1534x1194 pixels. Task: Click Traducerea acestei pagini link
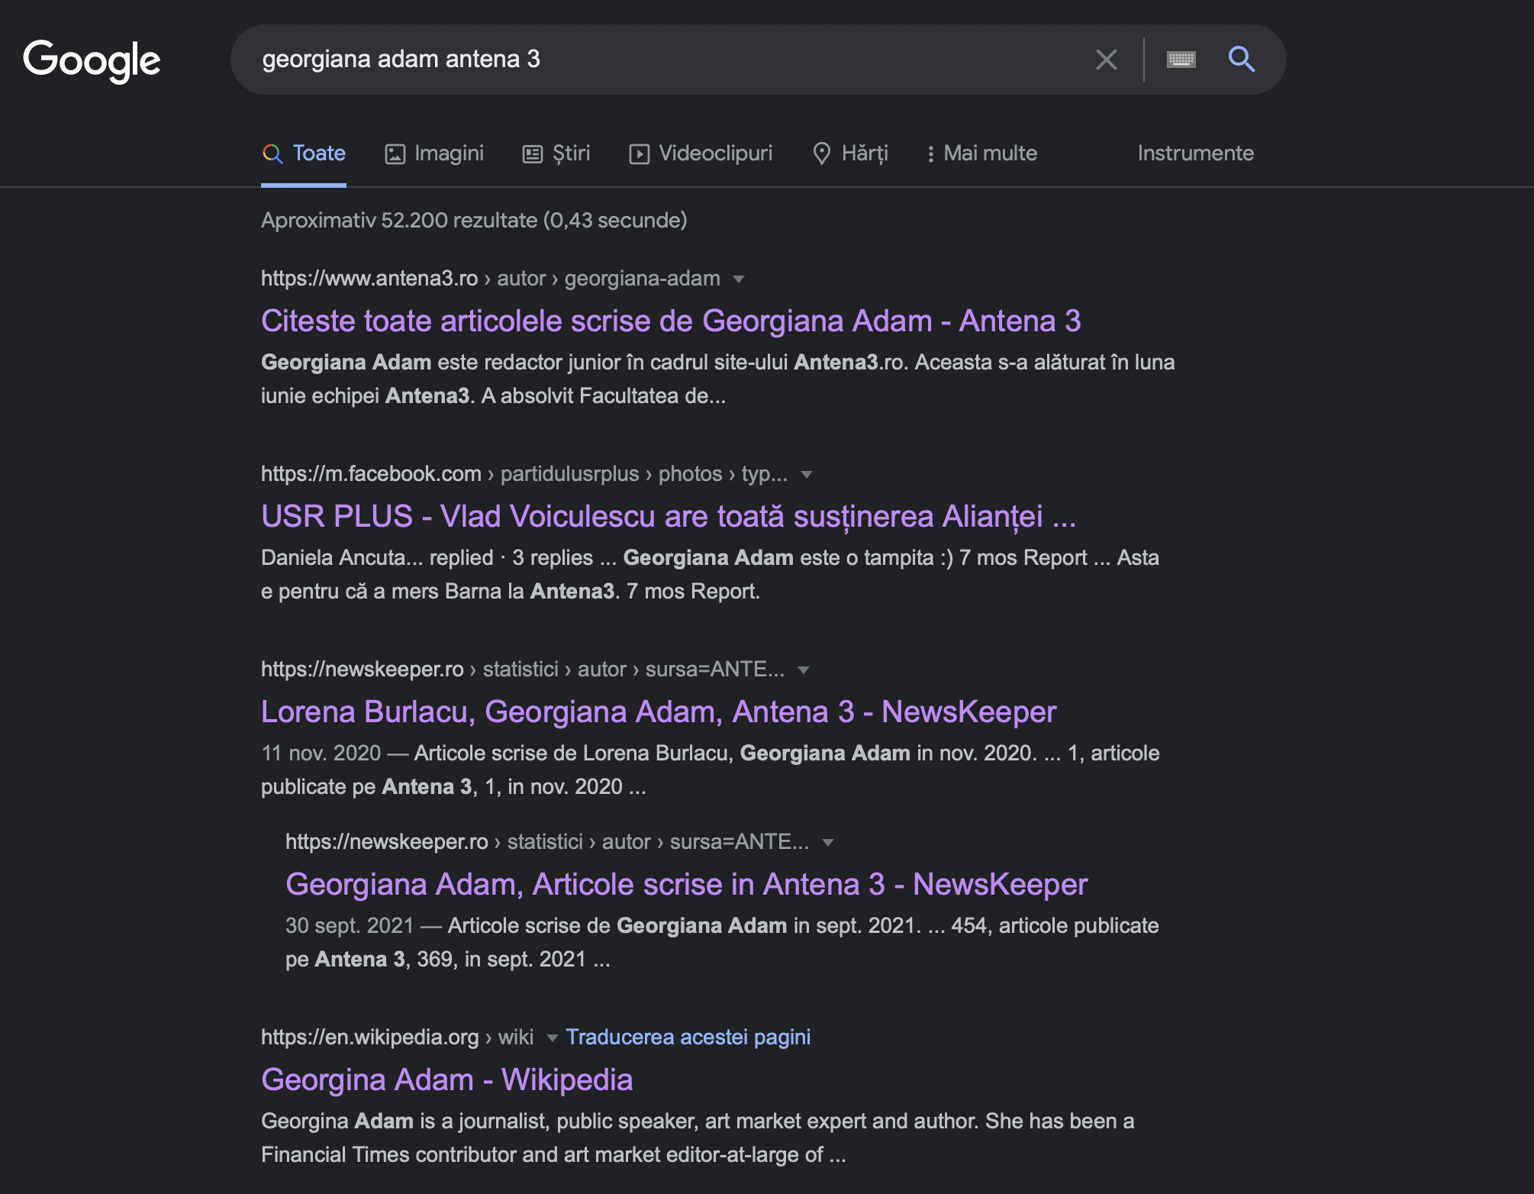coord(688,1037)
